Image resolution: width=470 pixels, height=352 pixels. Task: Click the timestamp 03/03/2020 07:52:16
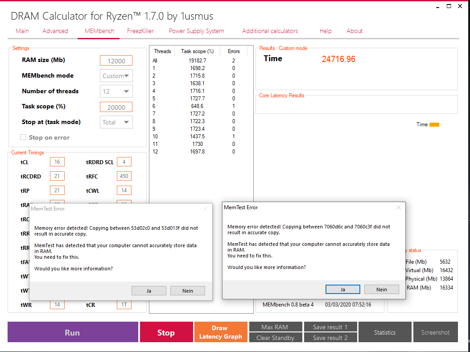coord(348,305)
